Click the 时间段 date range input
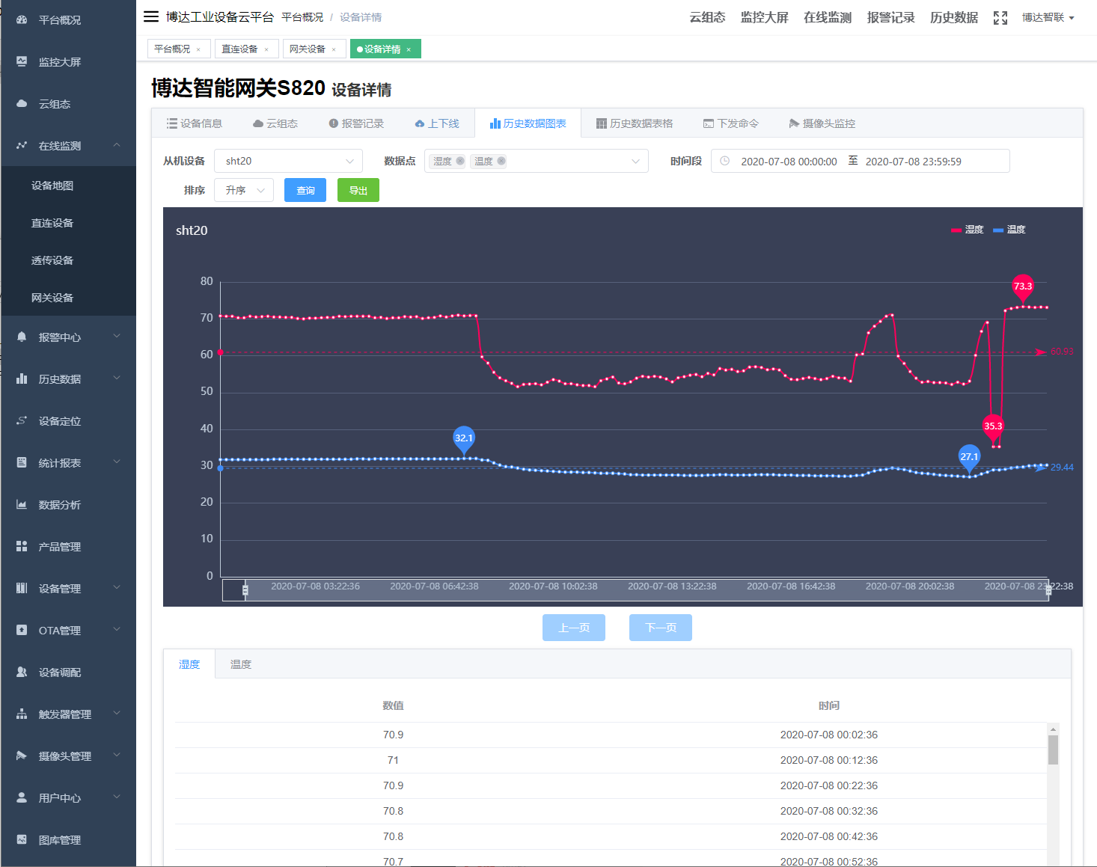The width and height of the screenshot is (1097, 867). [861, 161]
